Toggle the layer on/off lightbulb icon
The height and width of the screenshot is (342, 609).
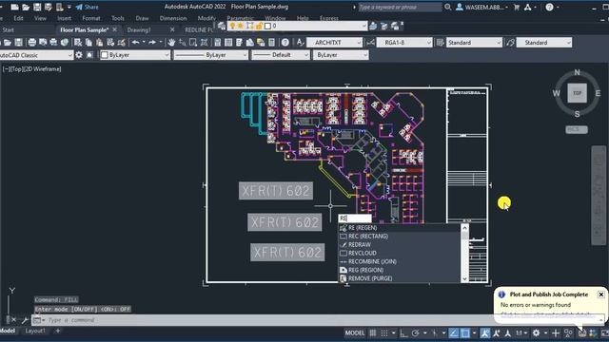pyautogui.click(x=232, y=26)
